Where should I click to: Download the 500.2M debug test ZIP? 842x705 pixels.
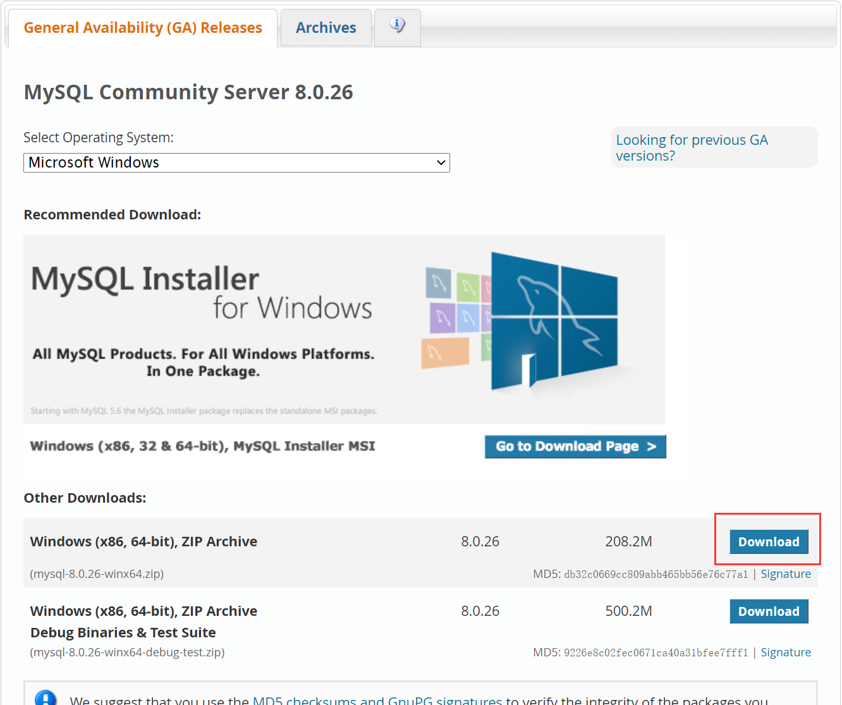pos(769,611)
